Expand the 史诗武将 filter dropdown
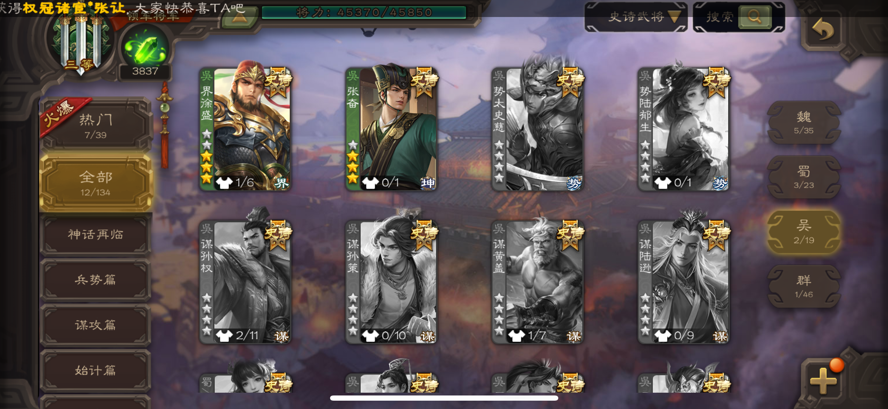Viewport: 888px width, 409px height. coord(636,17)
